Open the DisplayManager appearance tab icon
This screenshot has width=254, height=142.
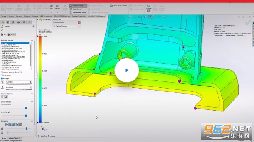click(x=24, y=22)
